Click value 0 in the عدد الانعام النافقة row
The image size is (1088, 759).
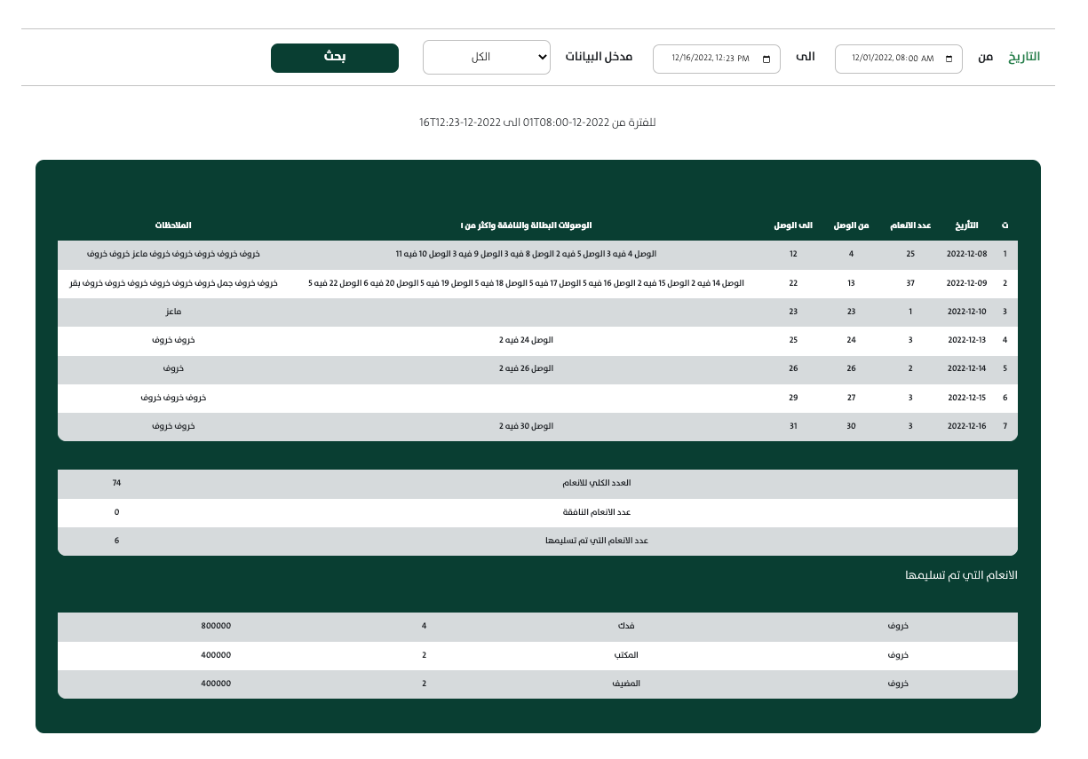[x=116, y=512]
